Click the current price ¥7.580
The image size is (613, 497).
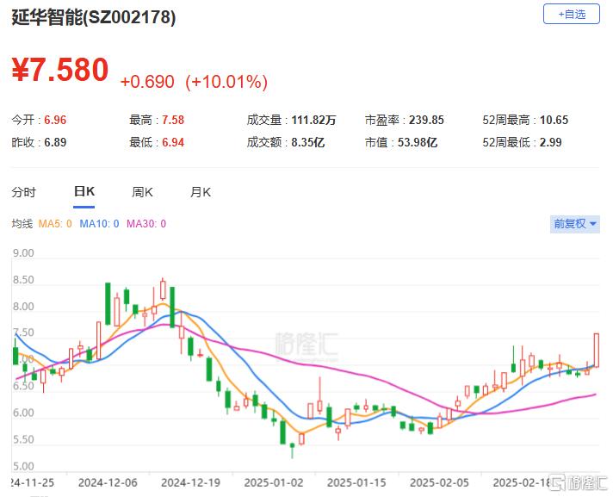coord(60,70)
